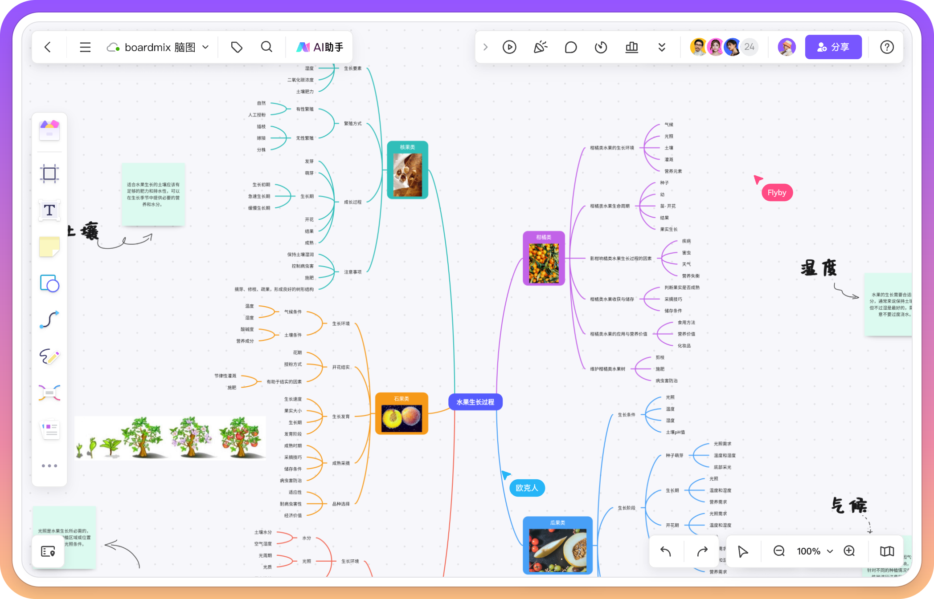Click the 无性繁殖 node
Image resolution: width=934 pixels, height=599 pixels.
[305, 138]
